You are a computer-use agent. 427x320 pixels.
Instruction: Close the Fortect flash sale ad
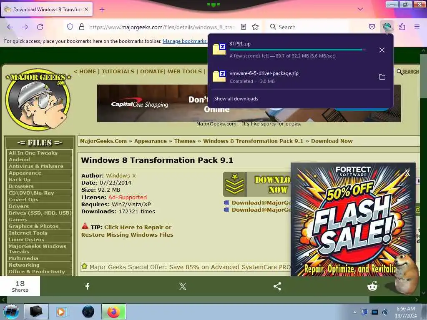[407, 172]
